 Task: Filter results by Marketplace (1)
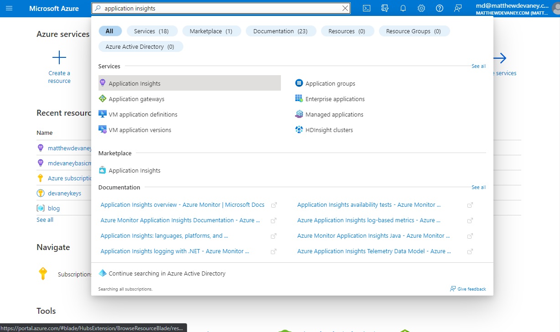pos(211,31)
